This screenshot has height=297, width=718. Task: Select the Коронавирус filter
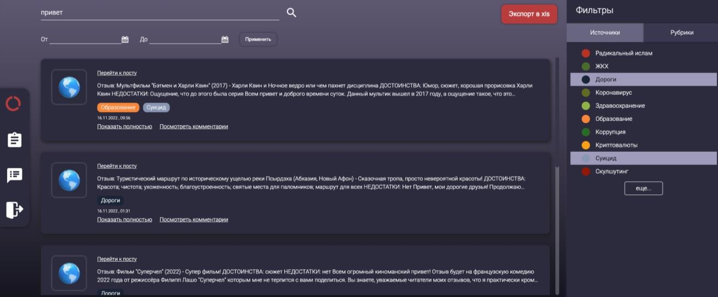pyautogui.click(x=643, y=92)
